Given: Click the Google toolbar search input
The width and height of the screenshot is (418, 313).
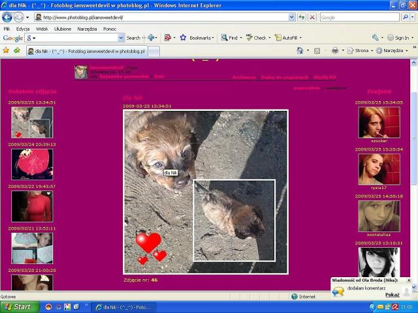Looking at the screenshot, I should click(74, 38).
